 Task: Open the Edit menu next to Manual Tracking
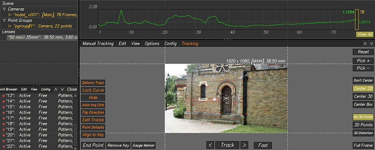[122, 44]
